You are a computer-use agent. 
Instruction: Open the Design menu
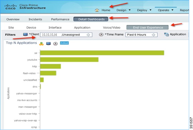click(122, 10)
